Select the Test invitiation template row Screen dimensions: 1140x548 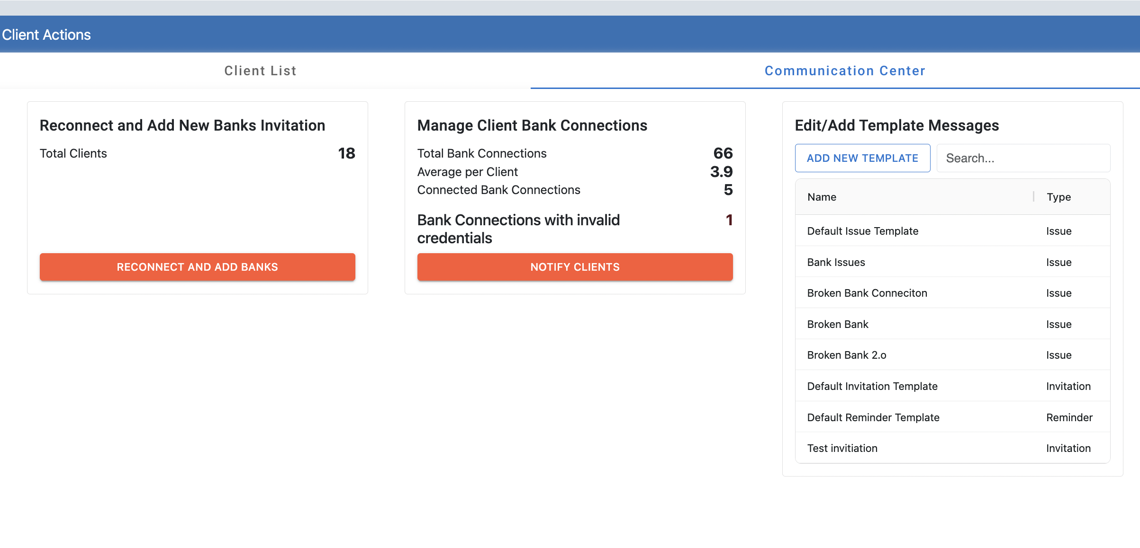pyautogui.click(x=842, y=448)
